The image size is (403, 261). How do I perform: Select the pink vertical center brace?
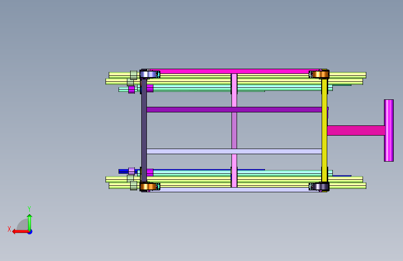234,130
